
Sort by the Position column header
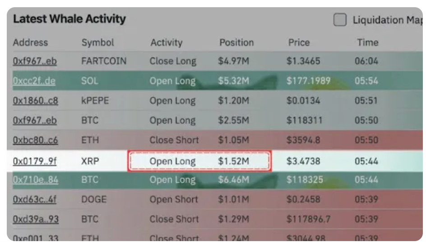coord(236,43)
